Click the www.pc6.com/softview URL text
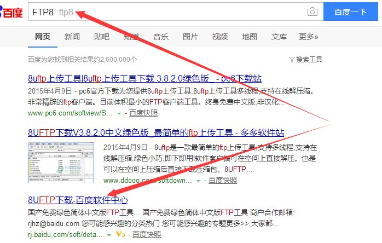Image resolution: width=382 pixels, height=243 pixels. point(70,113)
